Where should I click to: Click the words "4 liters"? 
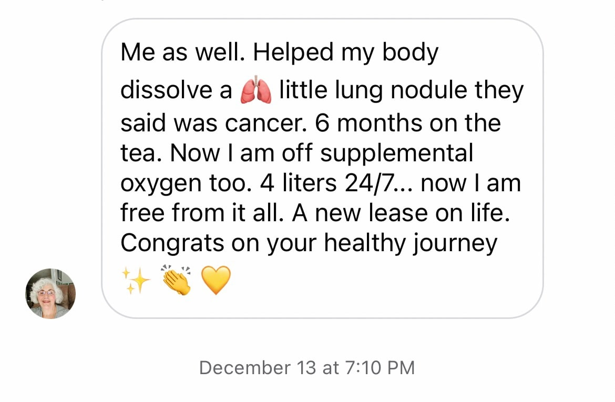tap(298, 183)
